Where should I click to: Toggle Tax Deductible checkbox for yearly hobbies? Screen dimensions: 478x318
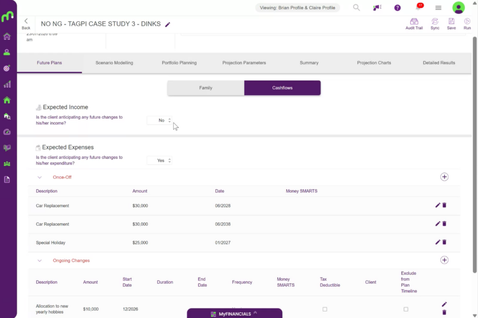tap(325, 309)
